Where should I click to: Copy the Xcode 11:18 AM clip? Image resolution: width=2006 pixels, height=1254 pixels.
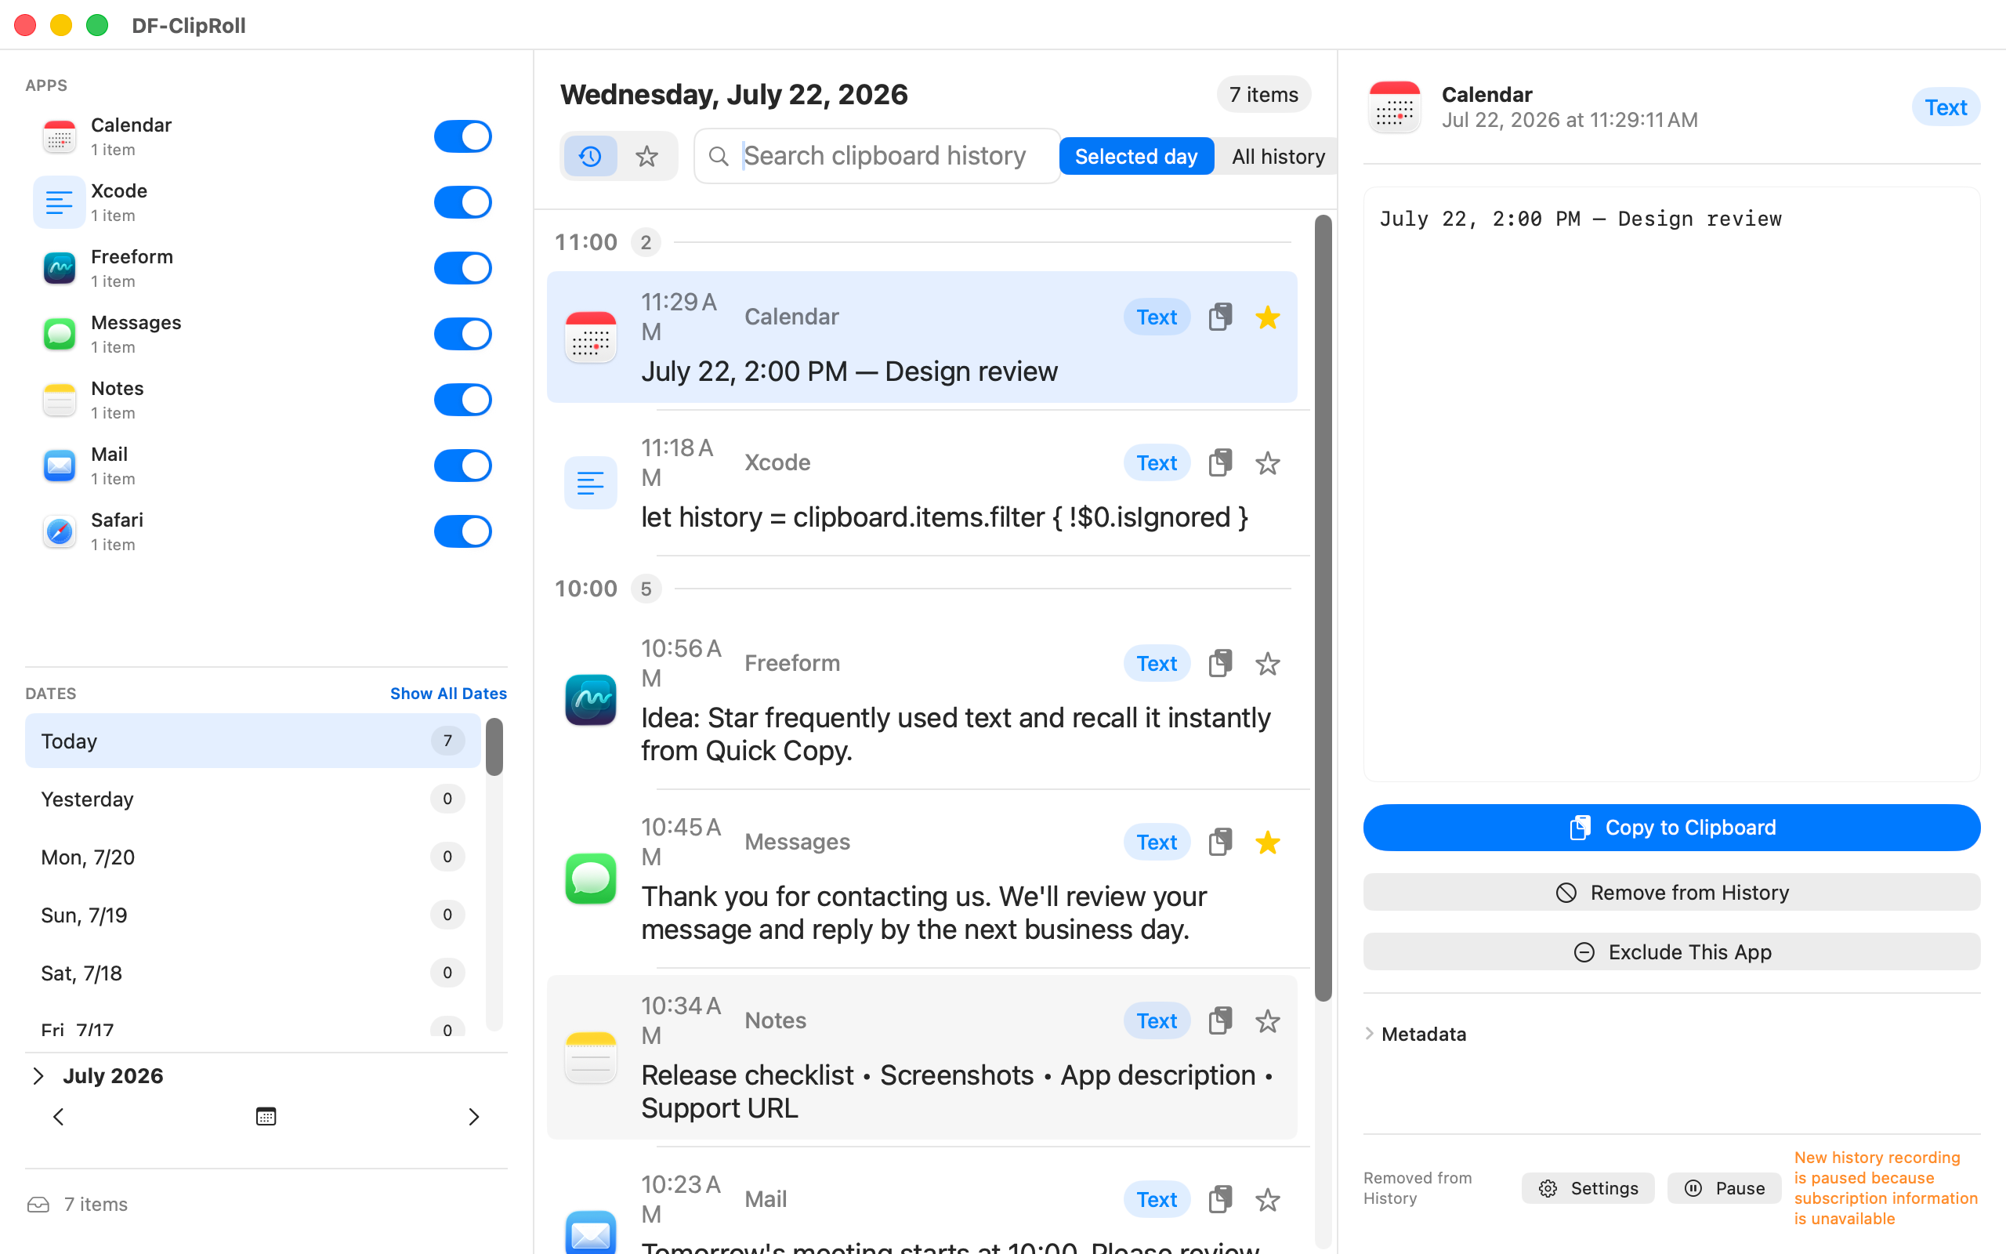1219,462
